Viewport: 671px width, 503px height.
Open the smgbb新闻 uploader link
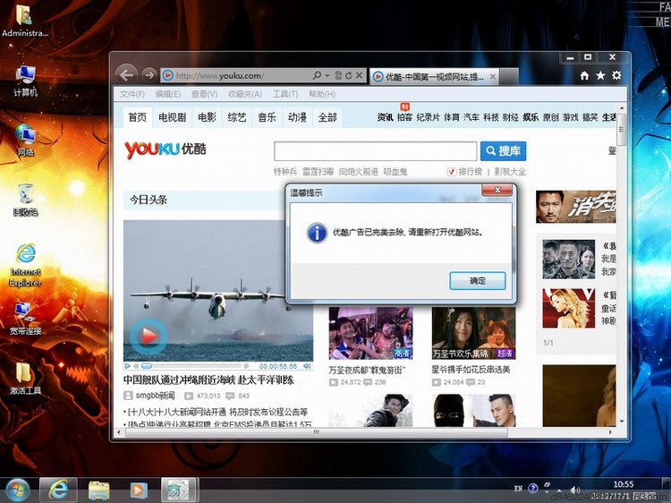(x=155, y=396)
